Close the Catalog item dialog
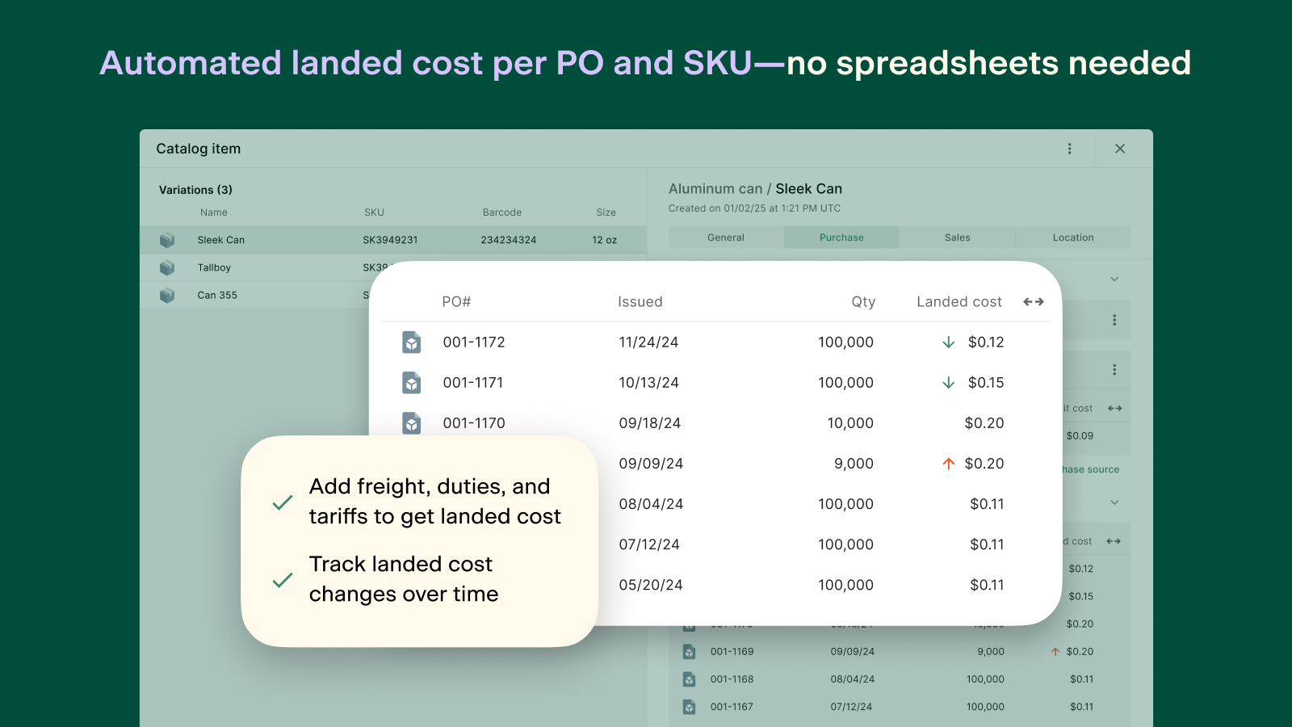This screenshot has height=727, width=1292. click(1120, 149)
